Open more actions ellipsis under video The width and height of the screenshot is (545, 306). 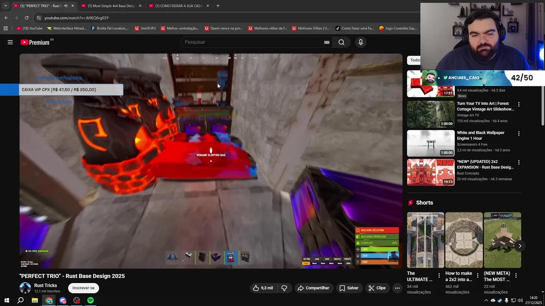tap(397, 288)
